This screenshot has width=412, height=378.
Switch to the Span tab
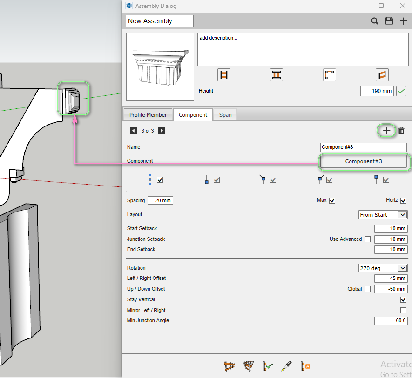[x=225, y=115]
